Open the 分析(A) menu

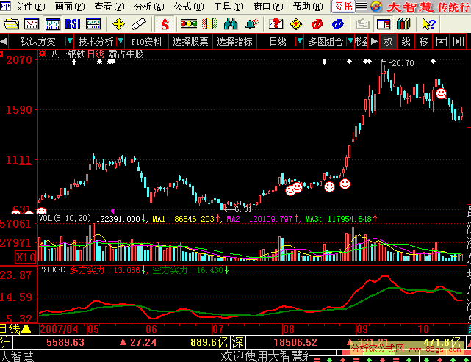click(x=149, y=7)
